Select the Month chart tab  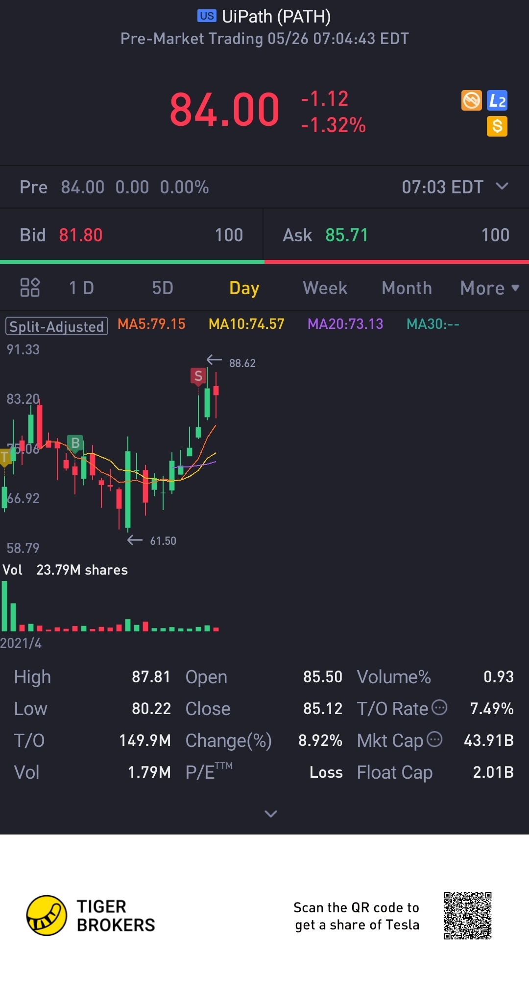[407, 288]
